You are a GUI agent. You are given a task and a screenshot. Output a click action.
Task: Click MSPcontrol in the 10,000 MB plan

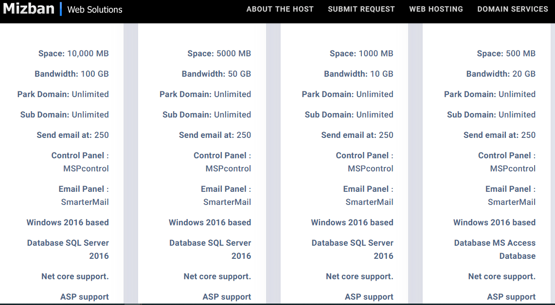click(86, 169)
